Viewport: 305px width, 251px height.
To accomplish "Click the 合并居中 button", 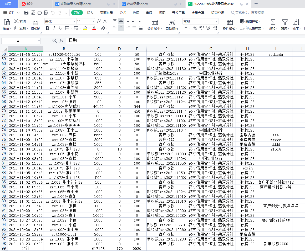I will tap(155, 25).
